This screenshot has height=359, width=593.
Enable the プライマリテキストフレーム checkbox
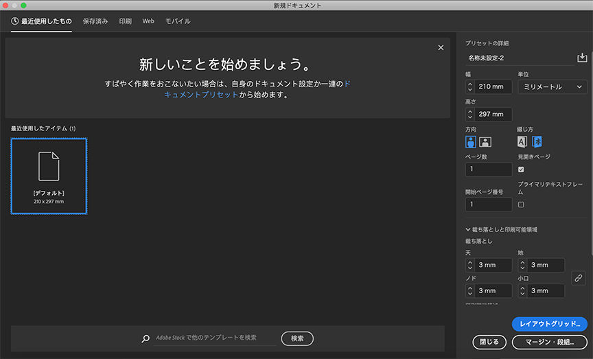tap(521, 205)
